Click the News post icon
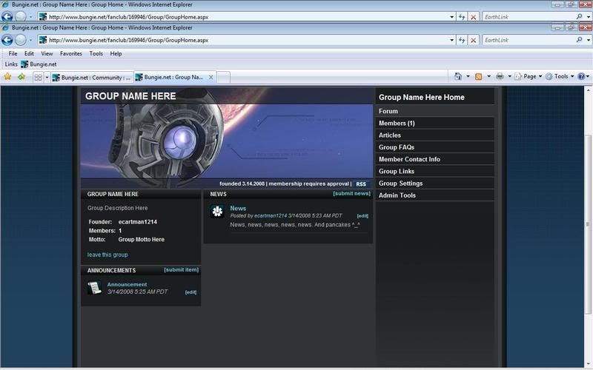593x370 pixels. point(217,212)
